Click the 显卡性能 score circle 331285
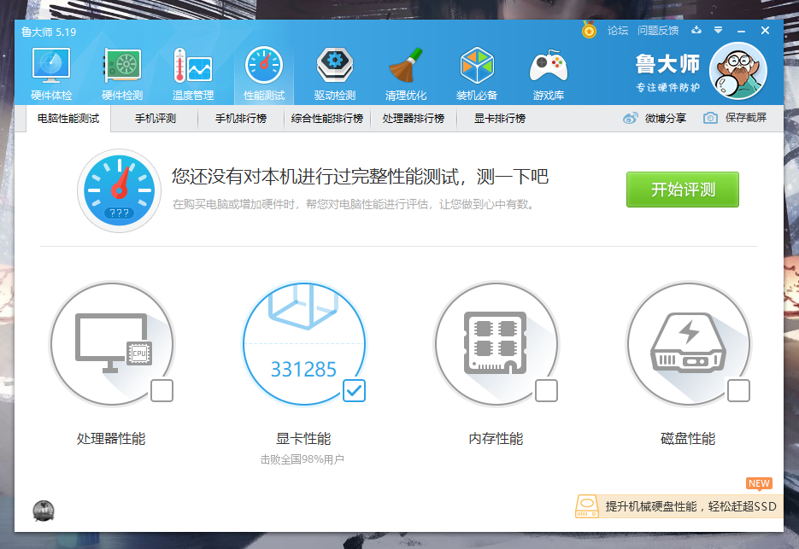Image resolution: width=799 pixels, height=549 pixels. pos(304,344)
